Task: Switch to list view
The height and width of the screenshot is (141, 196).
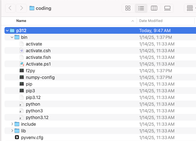Action: (141, 8)
